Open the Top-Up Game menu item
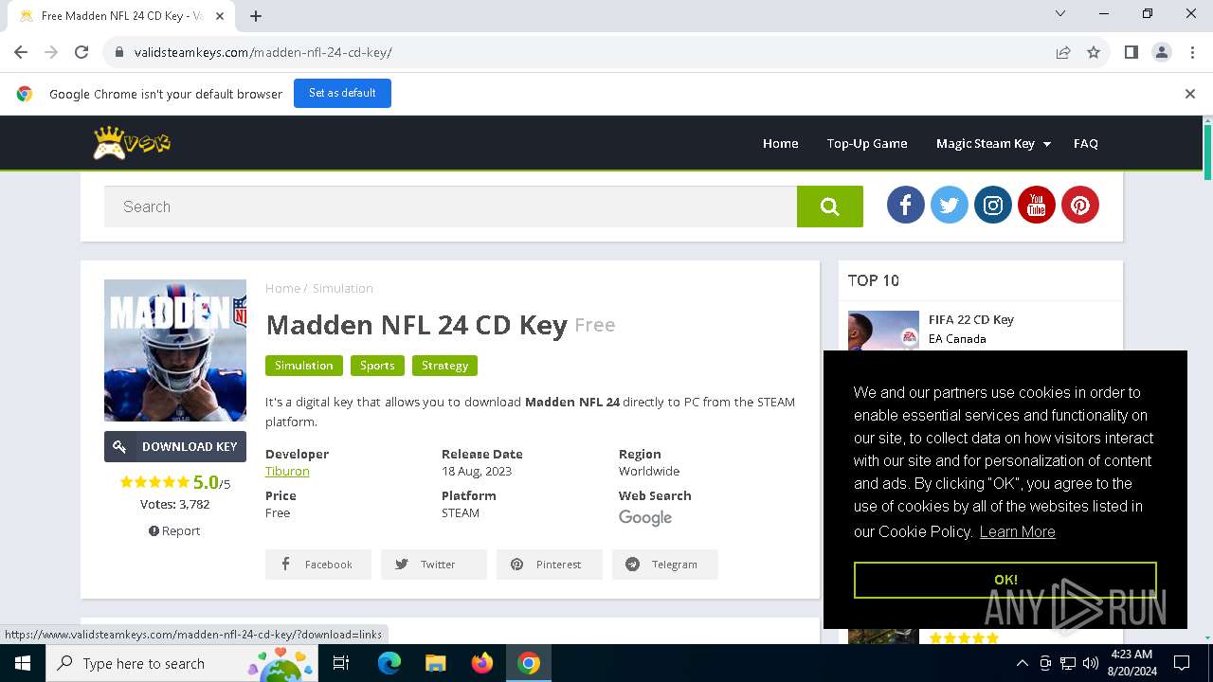This screenshot has width=1213, height=682. 867,144
